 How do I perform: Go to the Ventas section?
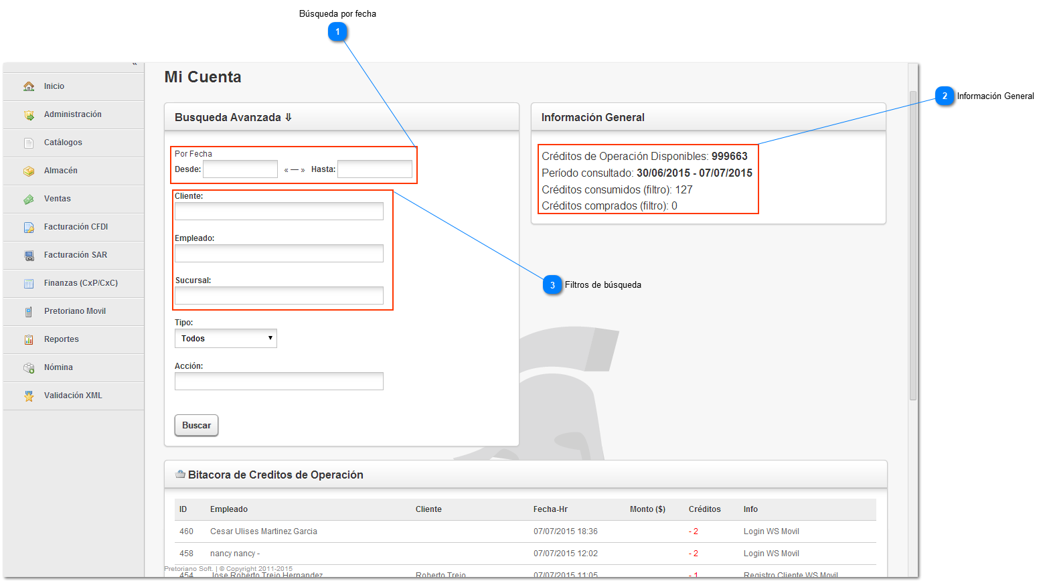coord(58,199)
